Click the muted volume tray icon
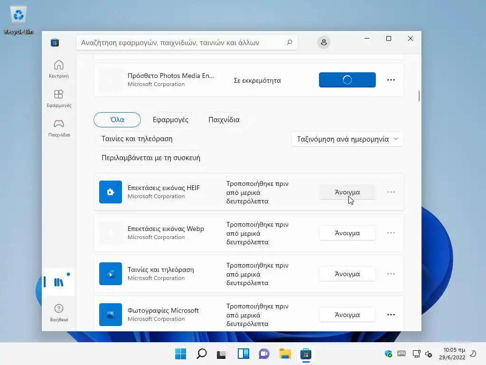Image resolution: width=486 pixels, height=365 pixels. (429, 354)
